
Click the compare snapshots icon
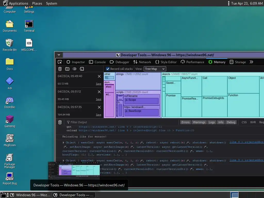tap(75, 69)
